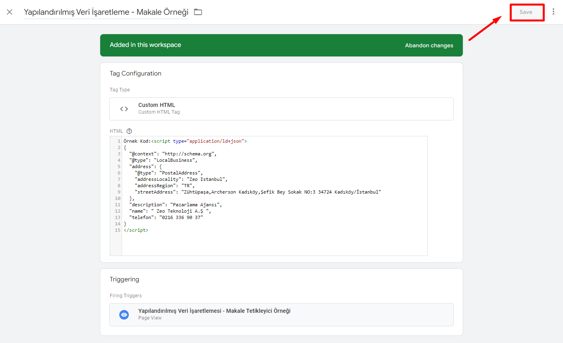Open the HTML help question mark icon
The image size is (563, 343).
[129, 131]
